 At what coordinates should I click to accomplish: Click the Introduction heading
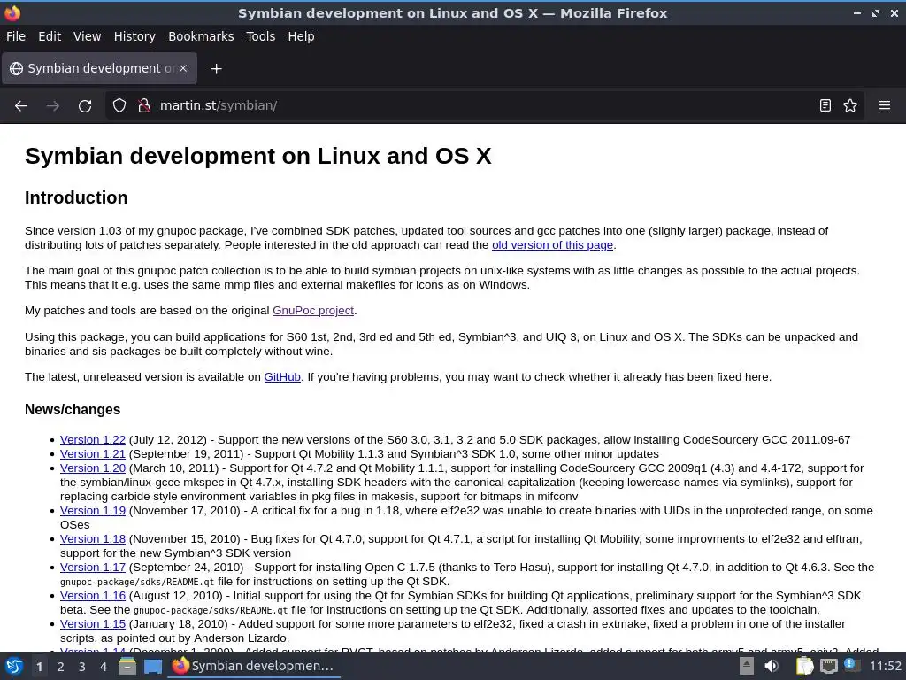pos(76,197)
